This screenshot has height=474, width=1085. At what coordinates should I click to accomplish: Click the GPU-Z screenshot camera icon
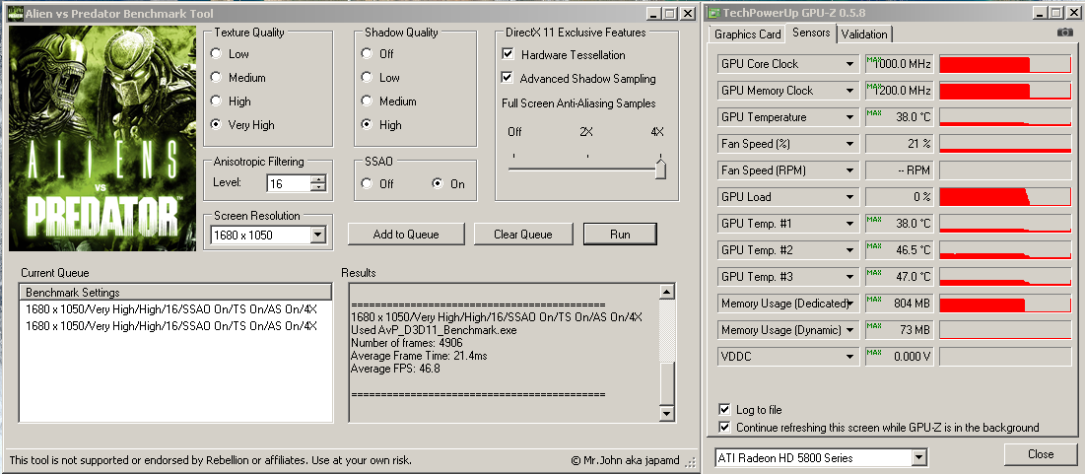pos(1065,33)
